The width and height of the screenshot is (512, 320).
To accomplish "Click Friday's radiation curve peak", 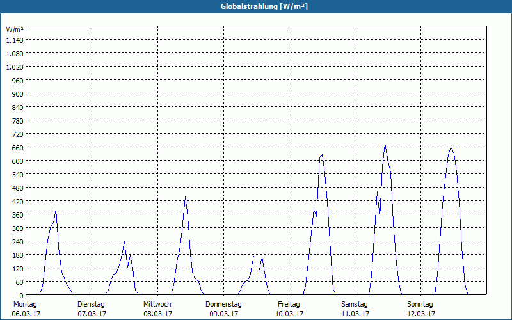I will (x=322, y=155).
